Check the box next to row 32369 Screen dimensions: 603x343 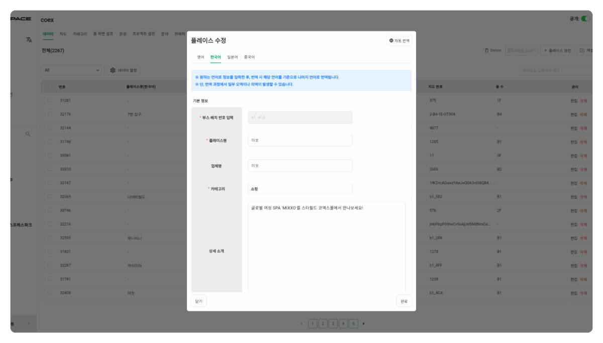point(50,197)
